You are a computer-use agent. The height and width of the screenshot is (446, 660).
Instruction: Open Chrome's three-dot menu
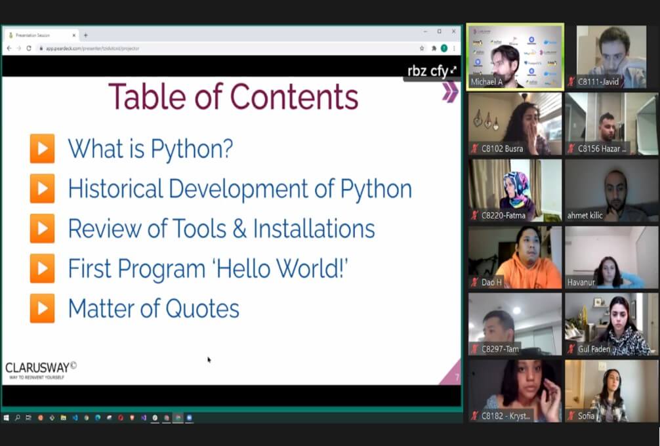click(454, 48)
